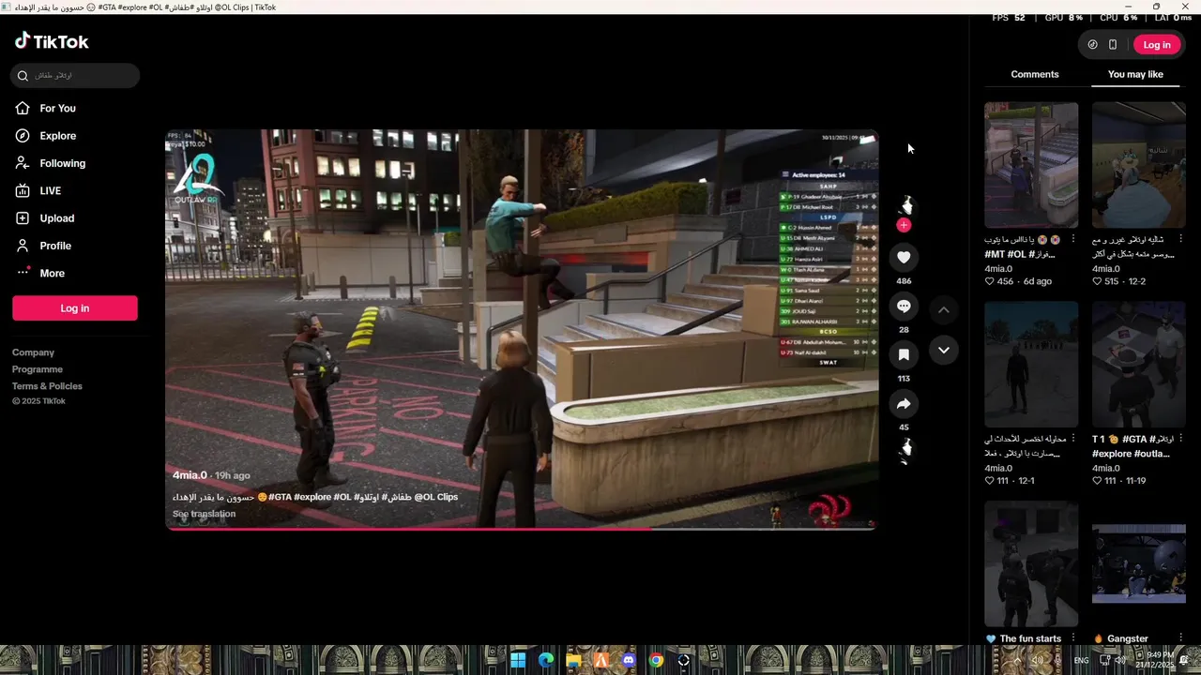Share the video with arrow icon
Viewport: 1201px width, 675px height.
(904, 404)
